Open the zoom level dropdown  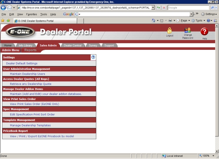[213, 155]
